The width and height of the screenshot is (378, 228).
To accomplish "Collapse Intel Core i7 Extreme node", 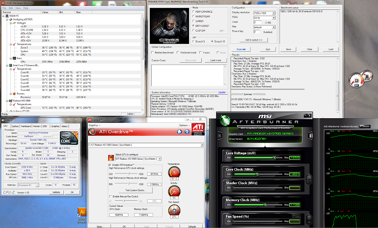I will pos(7,65).
